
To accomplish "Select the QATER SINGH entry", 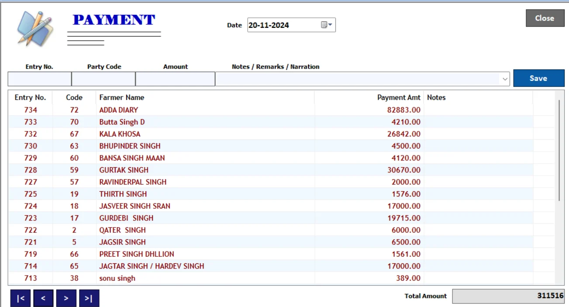I will [x=282, y=230].
